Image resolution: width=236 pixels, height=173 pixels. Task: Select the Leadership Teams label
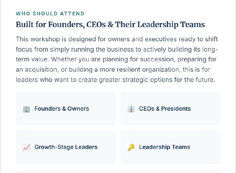point(164,147)
